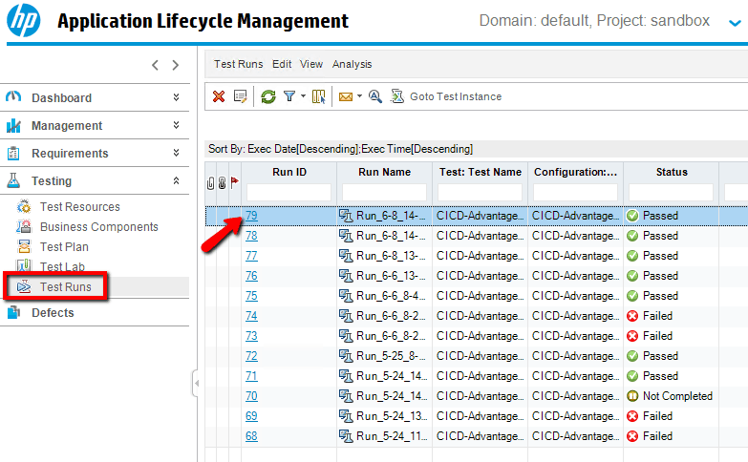Open Business Components module
This screenshot has height=462, width=748.
98,227
